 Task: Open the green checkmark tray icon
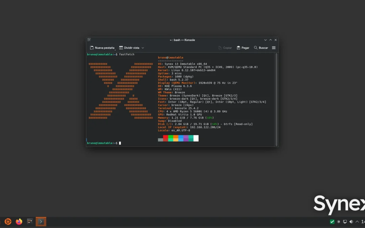(332, 222)
